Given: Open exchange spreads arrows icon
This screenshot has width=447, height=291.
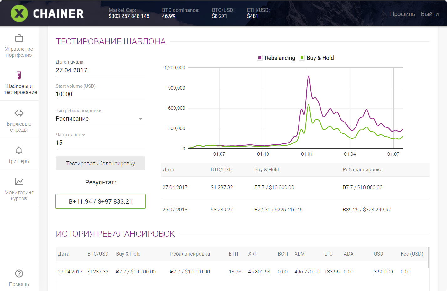Looking at the screenshot, I should [x=19, y=113].
